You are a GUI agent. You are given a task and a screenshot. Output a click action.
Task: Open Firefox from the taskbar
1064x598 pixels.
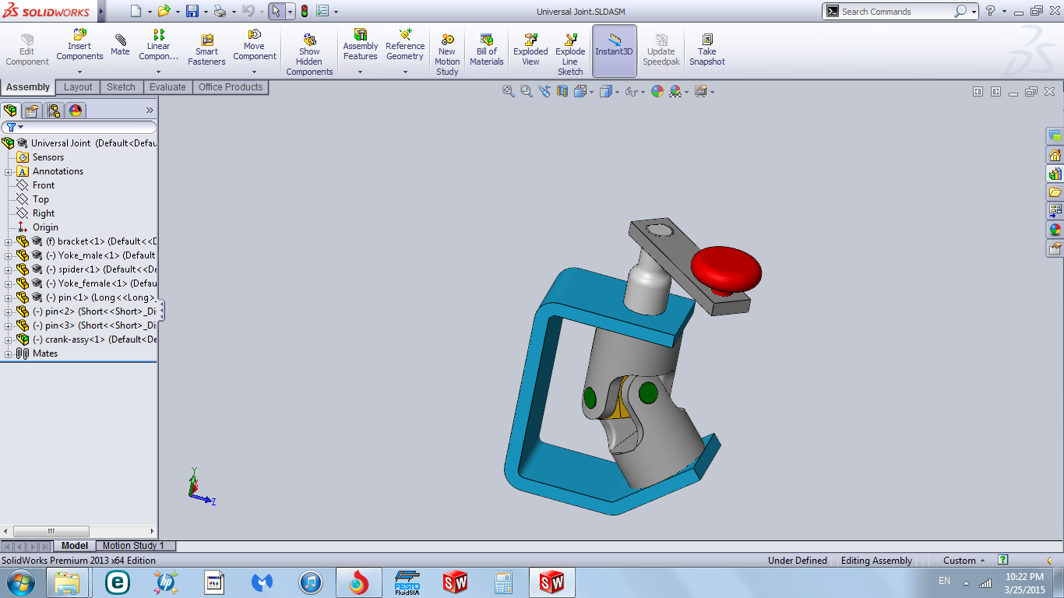[358, 582]
